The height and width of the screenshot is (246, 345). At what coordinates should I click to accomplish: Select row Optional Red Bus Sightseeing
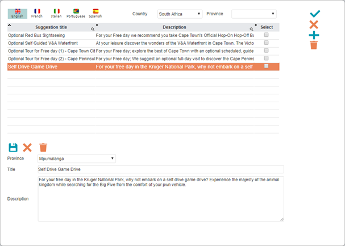click(x=143, y=35)
